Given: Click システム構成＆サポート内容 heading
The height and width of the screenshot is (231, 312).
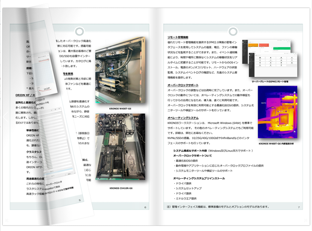Looking at the screenshot, I should tap(190, 150).
